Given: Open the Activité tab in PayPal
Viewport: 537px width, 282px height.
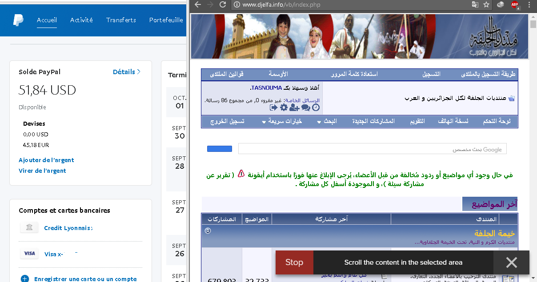Looking at the screenshot, I should [x=81, y=20].
